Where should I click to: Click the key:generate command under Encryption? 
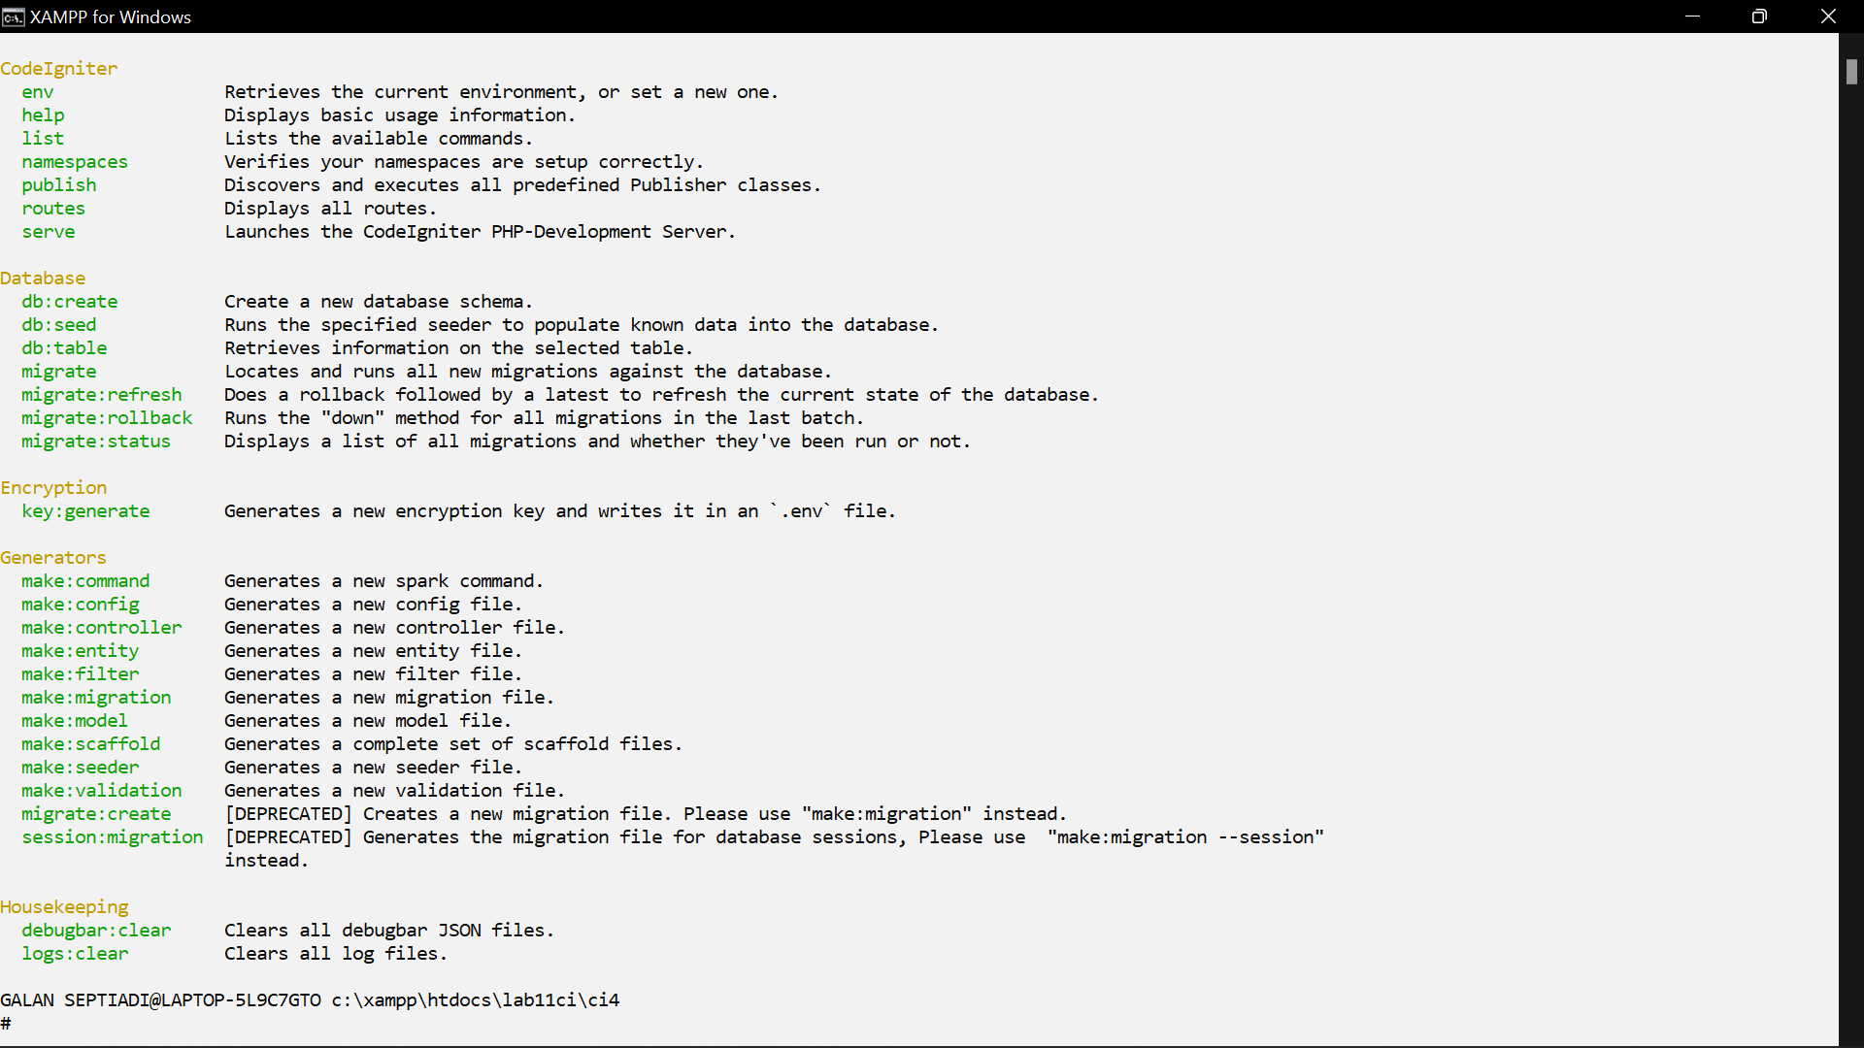pyautogui.click(x=85, y=510)
